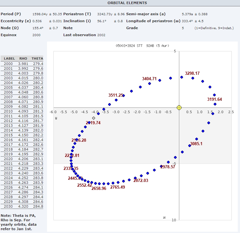Click the LABEL column header

coord(9,59)
